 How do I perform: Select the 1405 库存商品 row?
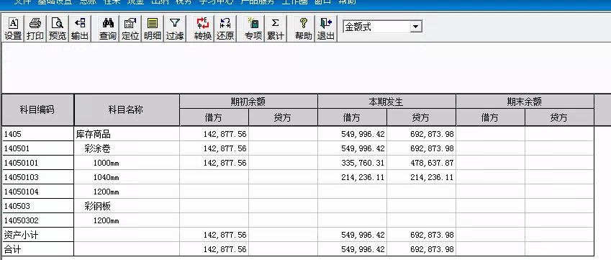click(x=298, y=135)
